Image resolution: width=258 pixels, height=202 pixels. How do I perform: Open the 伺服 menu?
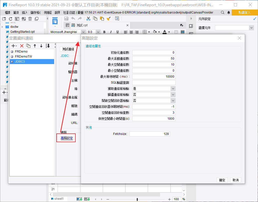tap(48, 12)
